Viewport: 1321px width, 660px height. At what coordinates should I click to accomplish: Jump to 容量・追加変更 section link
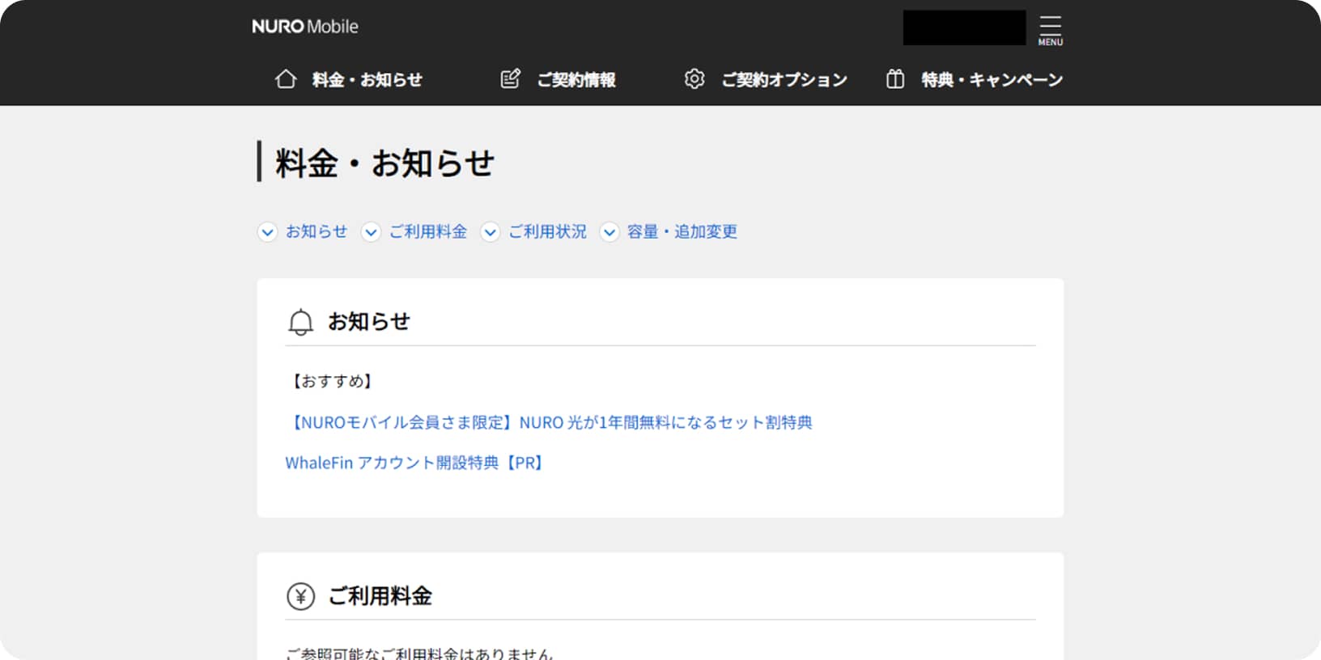682,232
